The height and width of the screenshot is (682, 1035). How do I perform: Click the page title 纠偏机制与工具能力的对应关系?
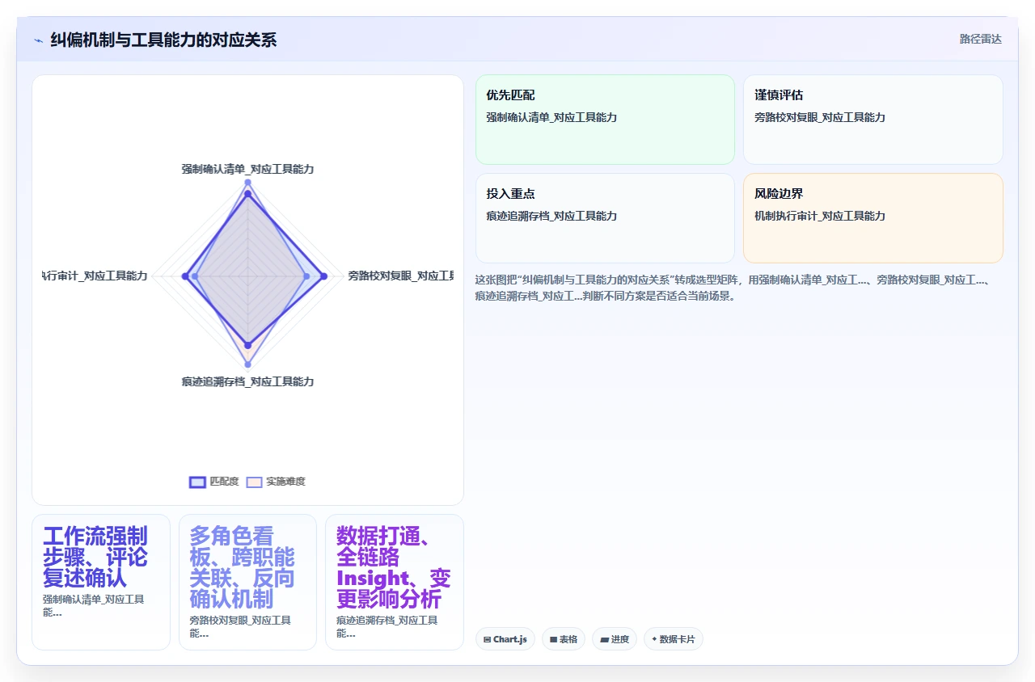[x=163, y=40]
